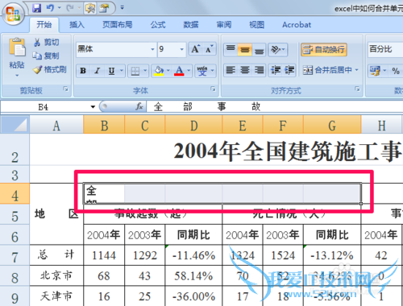The image size is (403, 306).
Task: Click the insert function fx icon
Action: 139,107
